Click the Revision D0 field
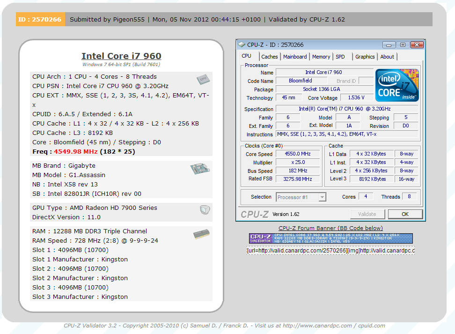 click(x=406, y=126)
